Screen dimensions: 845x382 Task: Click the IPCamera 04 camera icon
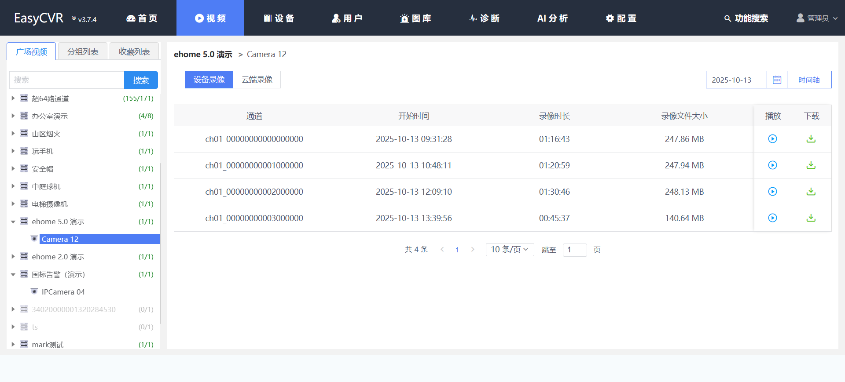tap(34, 291)
